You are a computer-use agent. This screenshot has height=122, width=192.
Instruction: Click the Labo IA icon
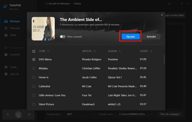coord(6,74)
